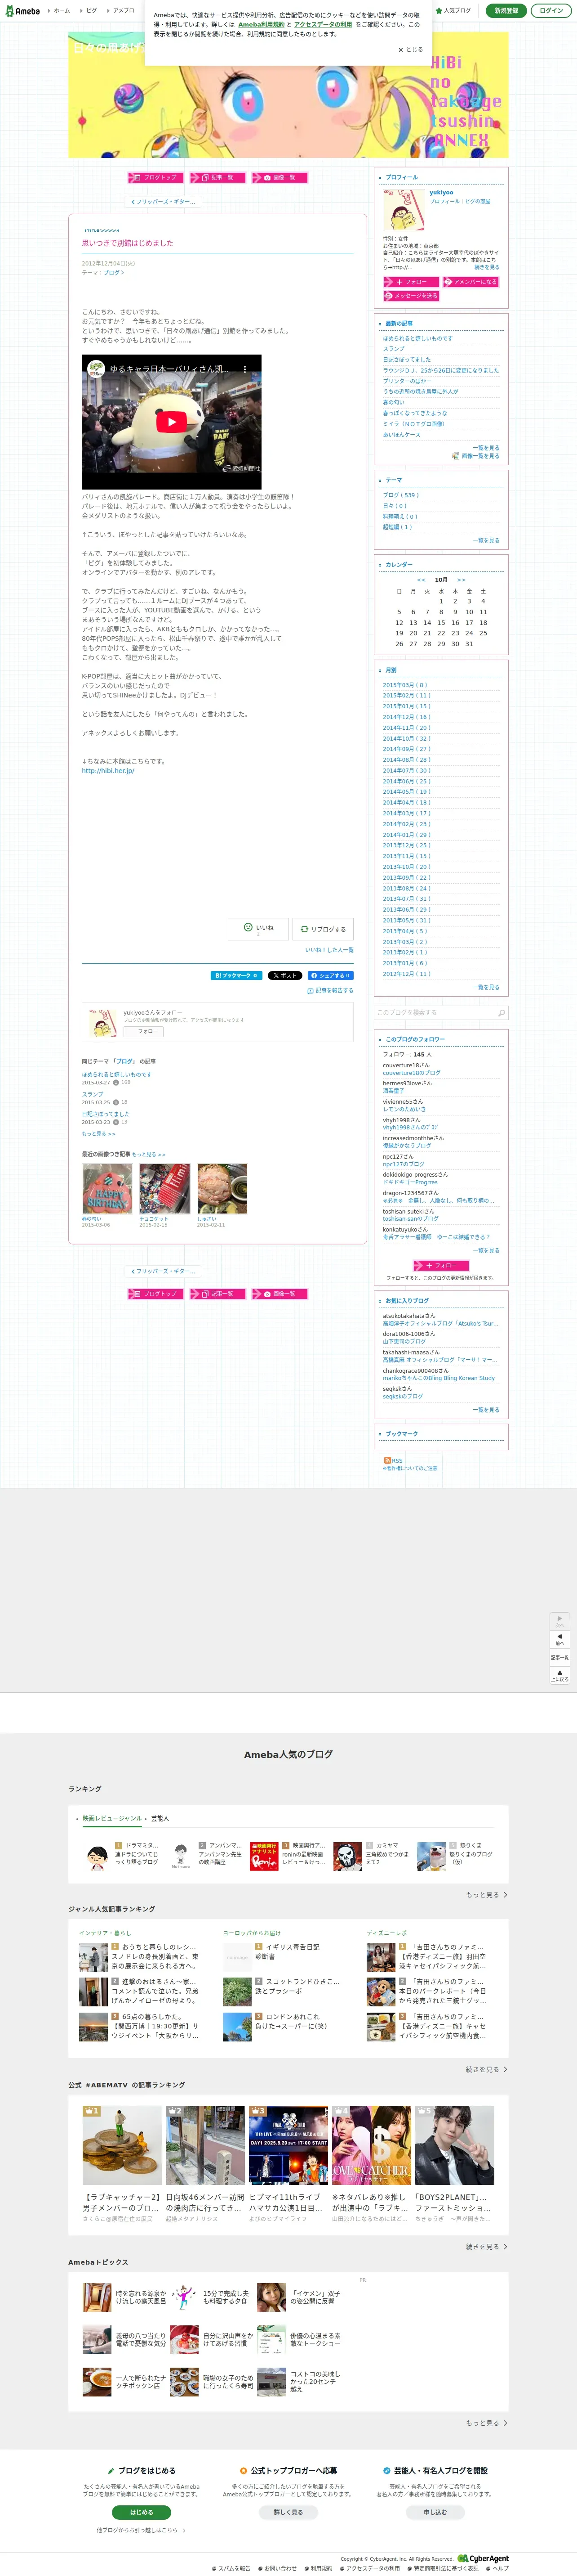Click the green はじめる button
577x2576 pixels.
142,2511
